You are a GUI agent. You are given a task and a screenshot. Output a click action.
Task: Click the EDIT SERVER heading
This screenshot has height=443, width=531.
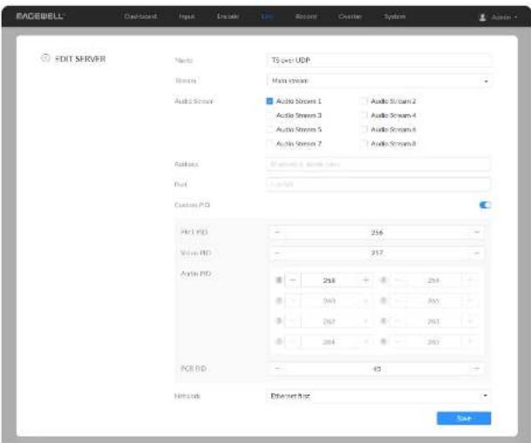pos(80,59)
